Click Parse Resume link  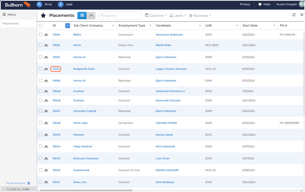coord(18,183)
